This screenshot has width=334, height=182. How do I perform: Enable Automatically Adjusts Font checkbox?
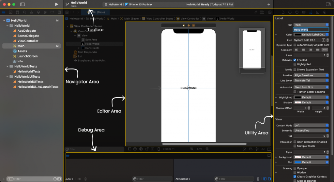(295, 45)
